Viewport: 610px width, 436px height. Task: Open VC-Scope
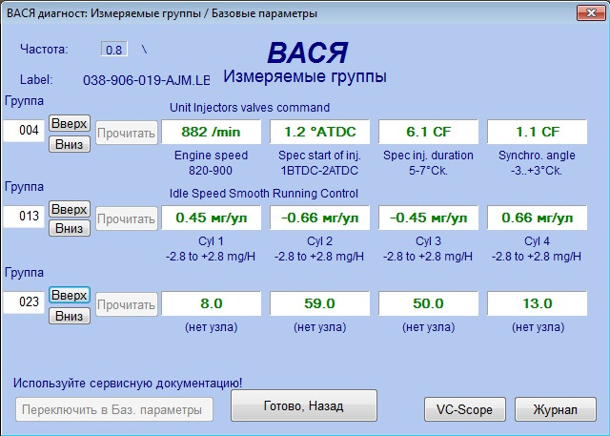click(464, 409)
